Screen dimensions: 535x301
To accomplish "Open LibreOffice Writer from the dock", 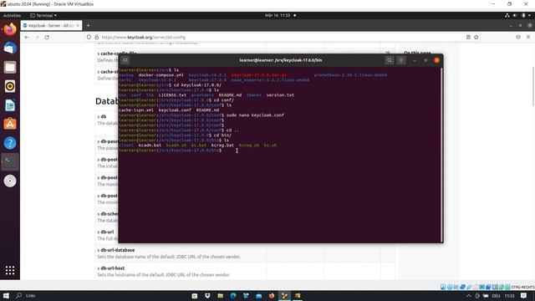I will [10, 105].
